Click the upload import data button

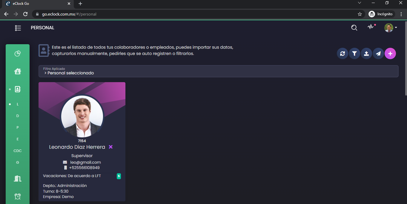pos(366,53)
